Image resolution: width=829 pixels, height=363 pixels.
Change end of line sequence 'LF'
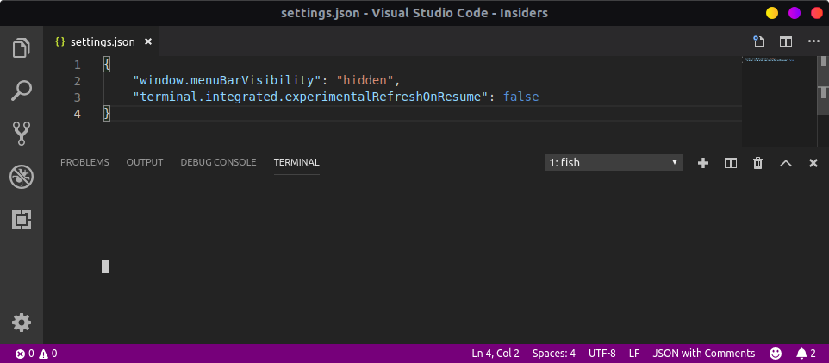(634, 354)
